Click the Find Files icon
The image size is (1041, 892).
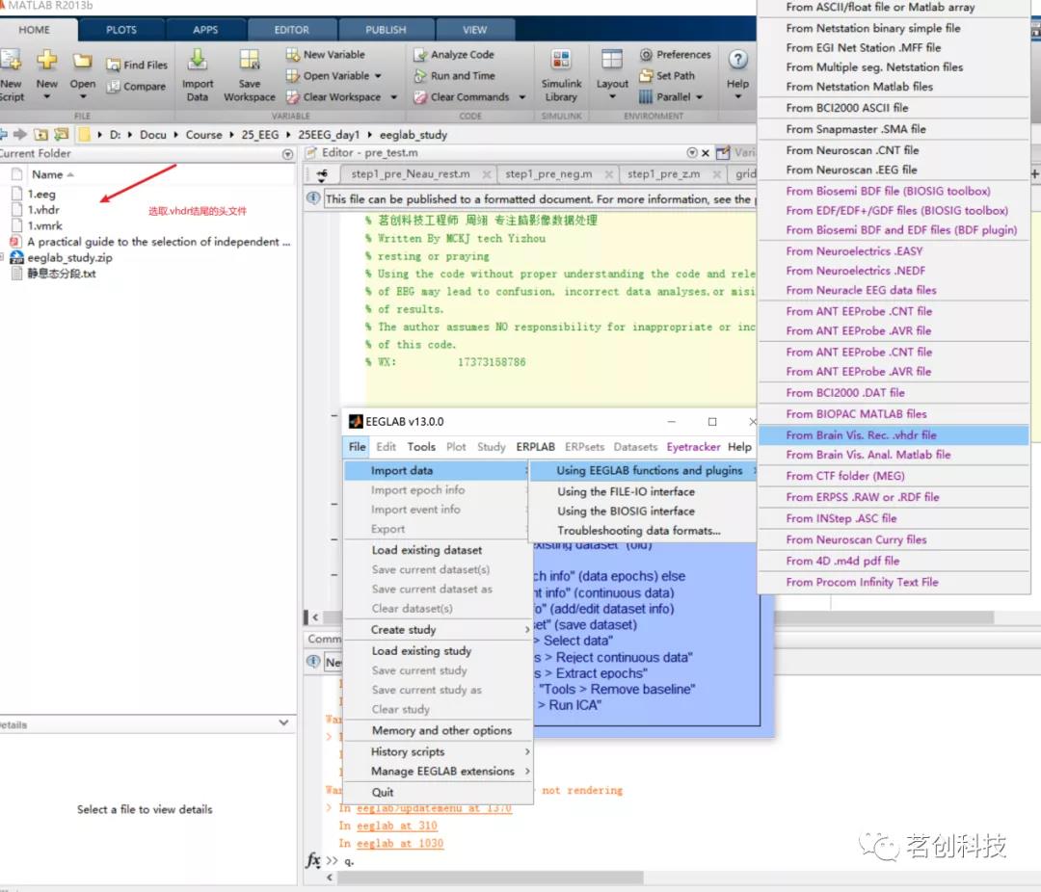(x=114, y=66)
